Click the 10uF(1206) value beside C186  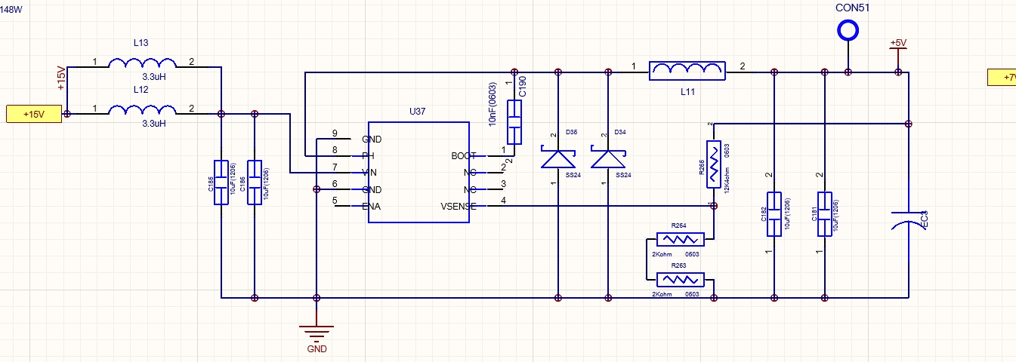click(267, 182)
